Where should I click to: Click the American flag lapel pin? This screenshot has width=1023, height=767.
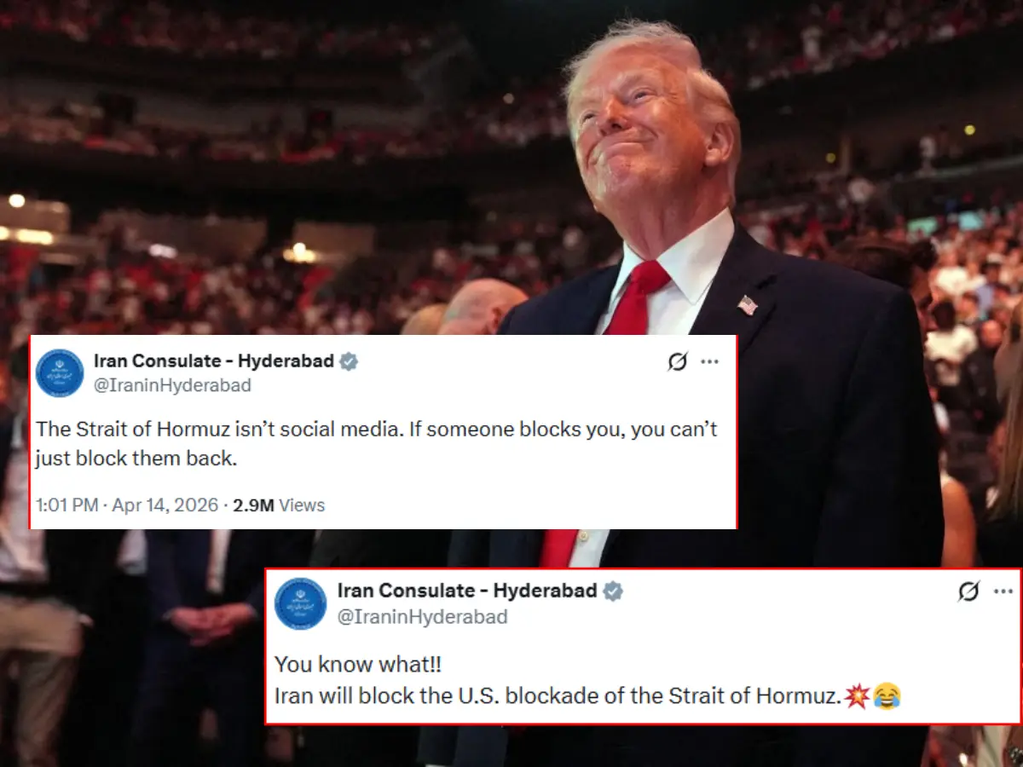(x=747, y=305)
